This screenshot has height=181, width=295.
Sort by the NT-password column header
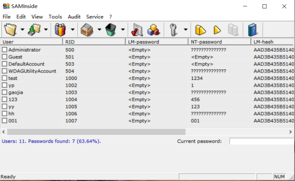(x=220, y=42)
